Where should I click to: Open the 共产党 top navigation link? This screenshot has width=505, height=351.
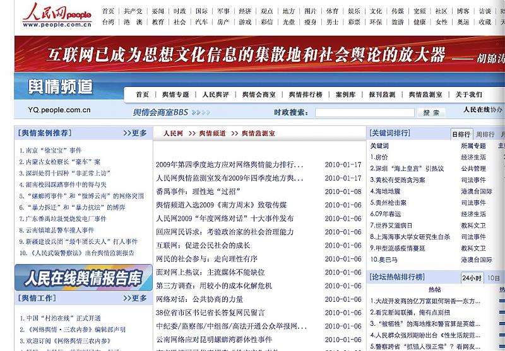click(x=133, y=11)
